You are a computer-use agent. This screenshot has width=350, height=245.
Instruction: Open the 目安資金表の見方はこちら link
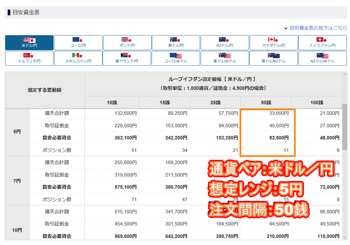pos(318,28)
